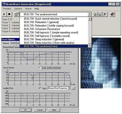The height and width of the screenshot is (114, 122).
Task: Select Relaxation 1 (general) preset
Action: pos(54,22)
